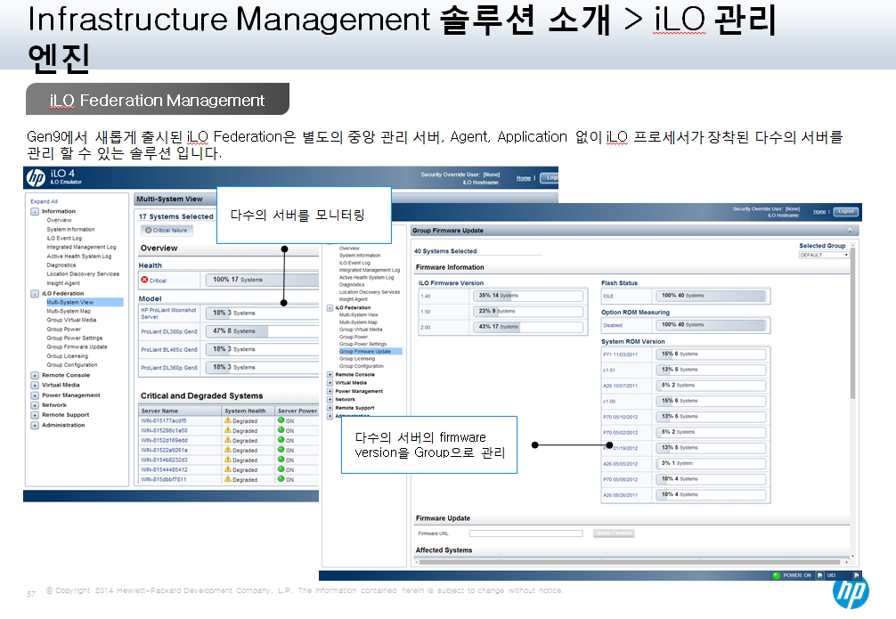Click the HP logo beside iLO 4

click(36, 178)
